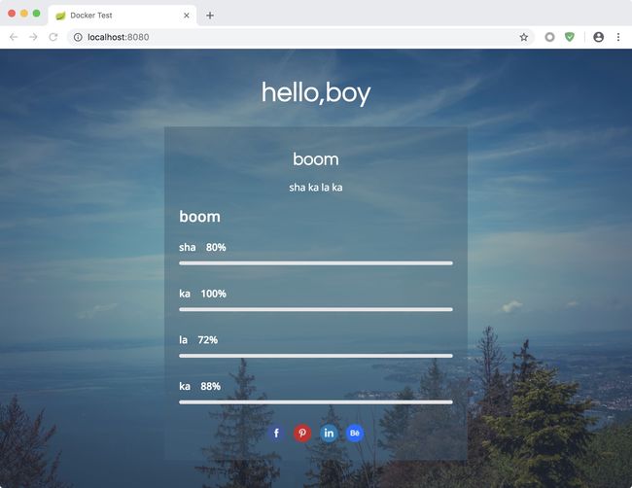Click the centered boom card title

click(316, 159)
